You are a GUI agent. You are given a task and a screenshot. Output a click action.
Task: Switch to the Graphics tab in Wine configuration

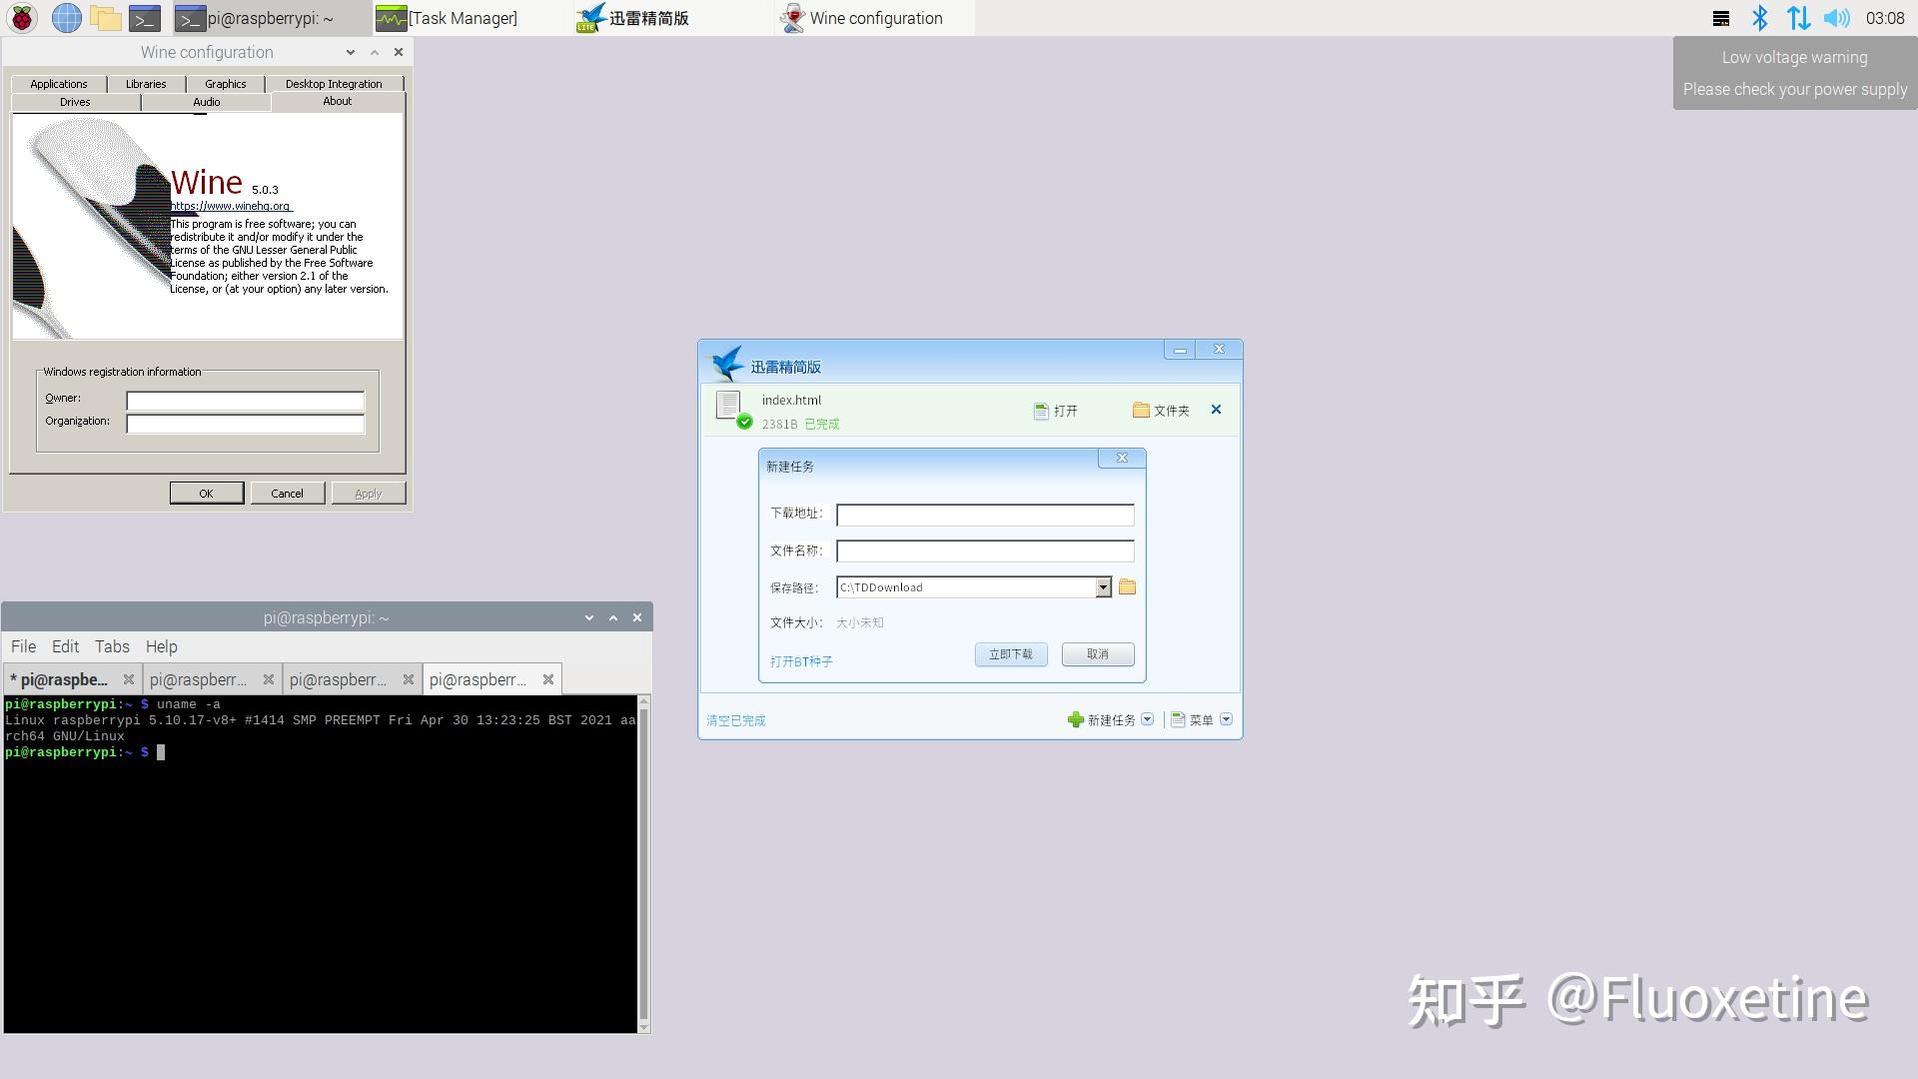[x=224, y=84]
